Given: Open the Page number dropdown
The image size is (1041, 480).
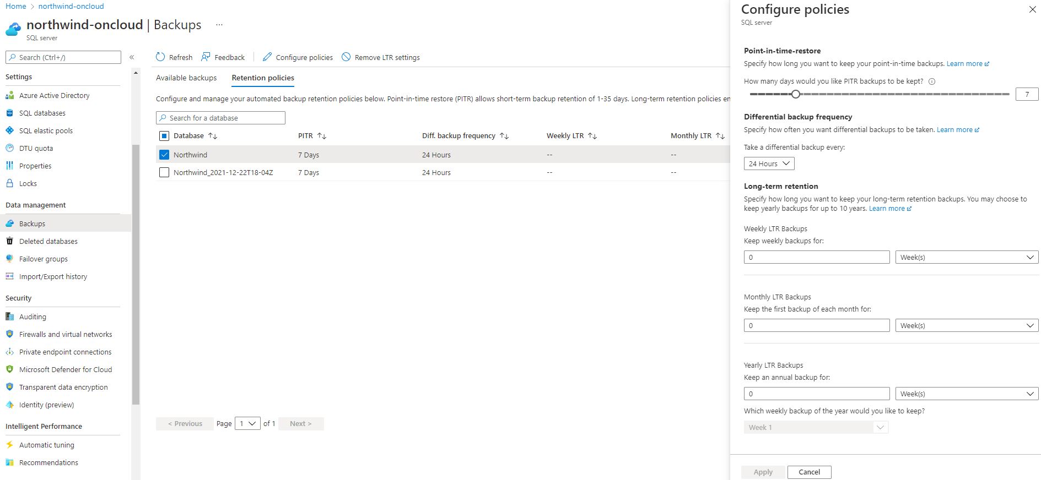Looking at the screenshot, I should click(247, 423).
